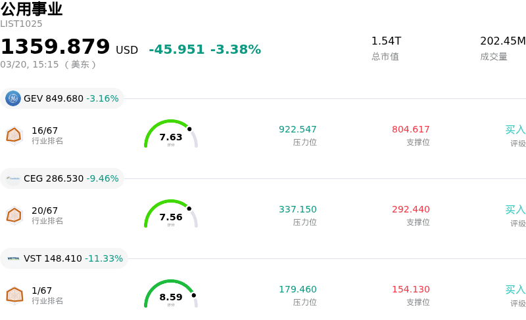Click the 买入 rating for GEV

515,130
